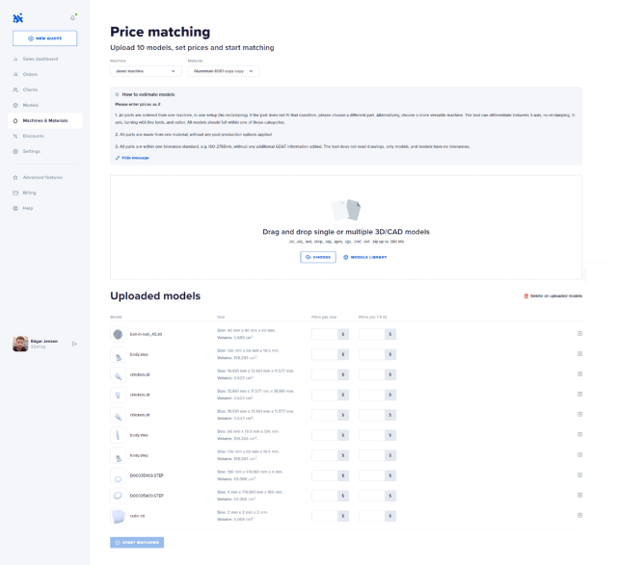Open the cube.stl model thumbnail
617x565 pixels.
pos(118,516)
